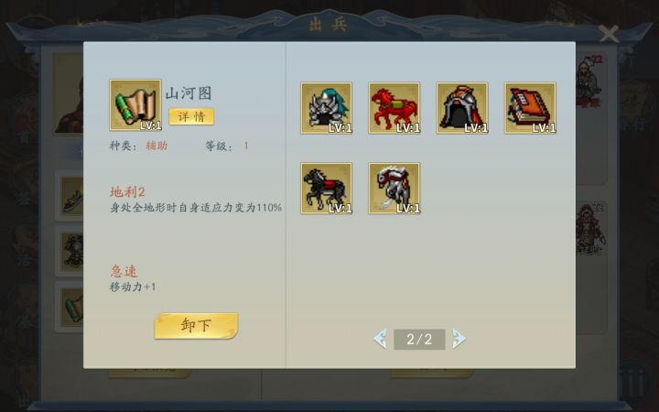The height and width of the screenshot is (412, 659).
Task: Click the 出兵 title banner
Action: [328, 25]
